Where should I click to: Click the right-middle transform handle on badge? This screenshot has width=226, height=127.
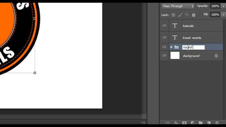point(35,18)
